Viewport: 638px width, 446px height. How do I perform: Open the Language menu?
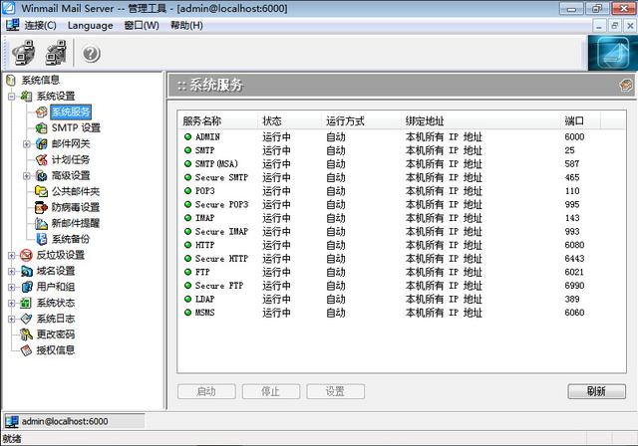coord(91,25)
